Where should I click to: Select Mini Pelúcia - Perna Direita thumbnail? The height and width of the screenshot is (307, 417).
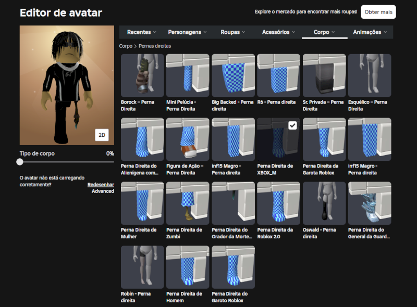coord(188,75)
